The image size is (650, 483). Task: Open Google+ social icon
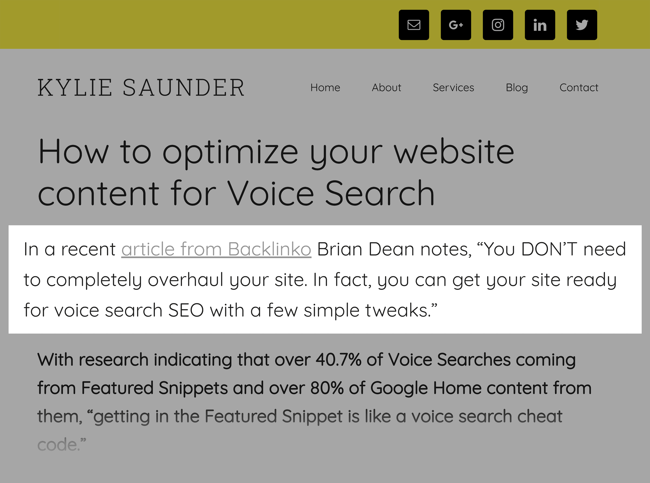tap(456, 24)
